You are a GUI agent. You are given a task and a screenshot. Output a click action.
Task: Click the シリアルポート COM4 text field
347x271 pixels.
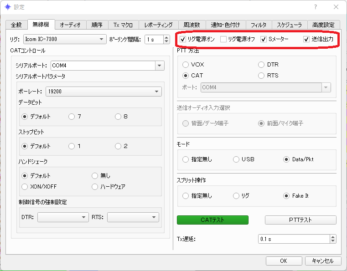click(x=103, y=66)
